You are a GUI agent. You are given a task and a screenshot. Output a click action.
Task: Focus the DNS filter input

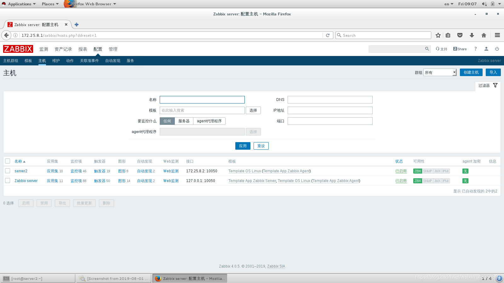tap(330, 100)
